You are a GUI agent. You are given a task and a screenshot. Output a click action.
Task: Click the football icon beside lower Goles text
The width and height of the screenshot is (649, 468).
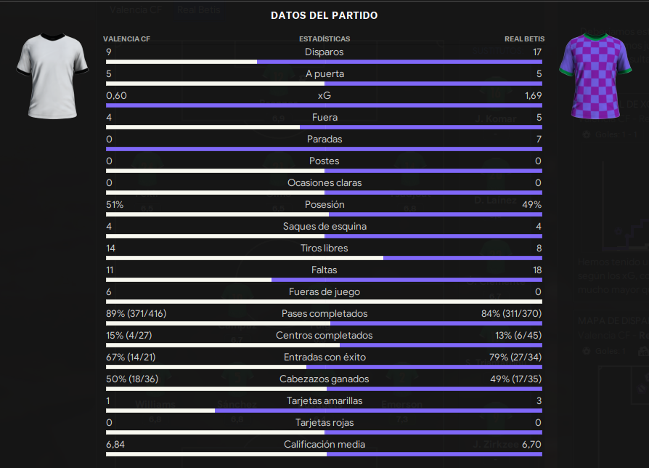click(586, 351)
